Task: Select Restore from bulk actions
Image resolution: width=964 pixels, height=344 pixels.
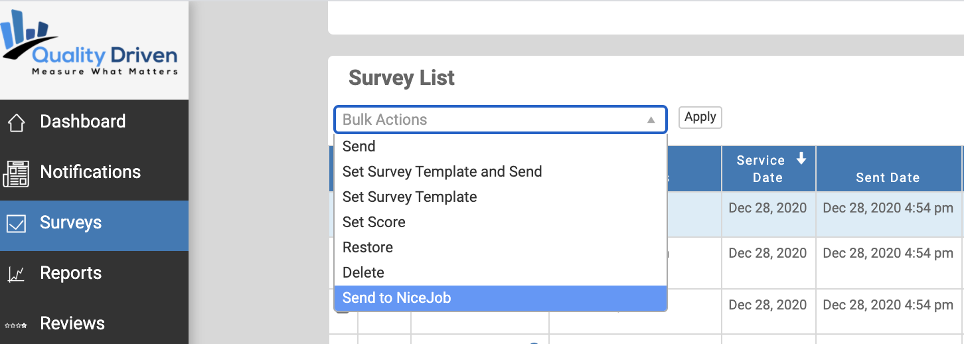Action: [x=501, y=248]
